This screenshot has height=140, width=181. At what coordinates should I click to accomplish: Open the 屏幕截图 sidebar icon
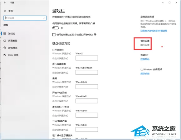click(x=5, y=41)
